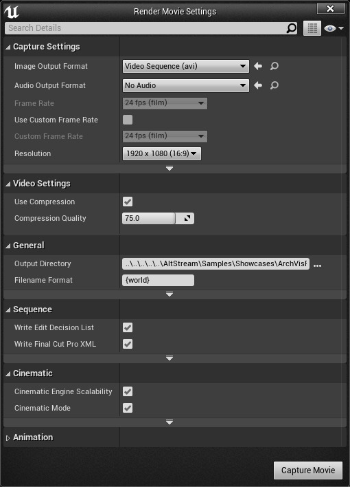Collapse the Capture Settings section
The height and width of the screenshot is (487, 350).
[x=8, y=47]
